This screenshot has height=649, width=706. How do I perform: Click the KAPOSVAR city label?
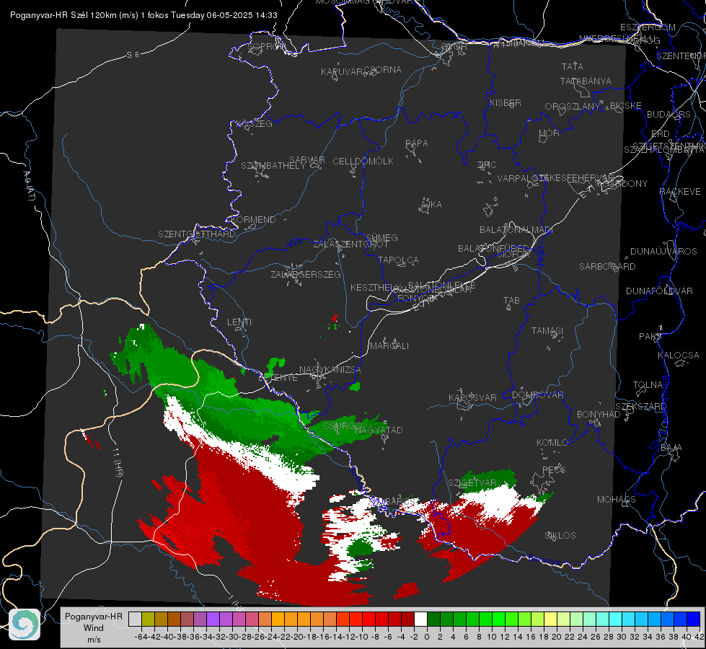coord(472,397)
